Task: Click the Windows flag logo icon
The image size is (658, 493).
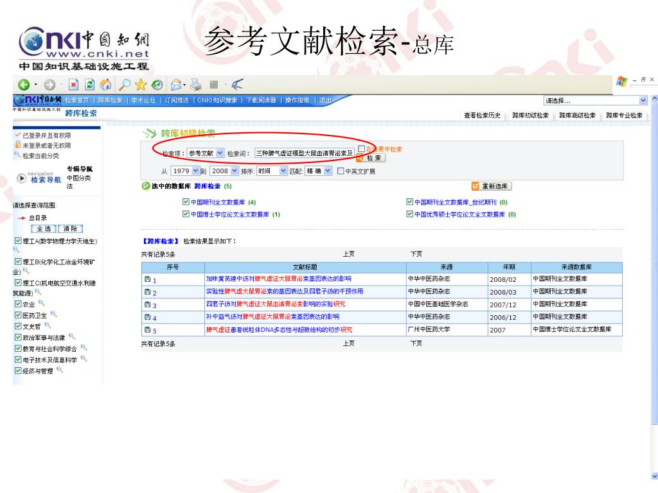Action: 621,82
